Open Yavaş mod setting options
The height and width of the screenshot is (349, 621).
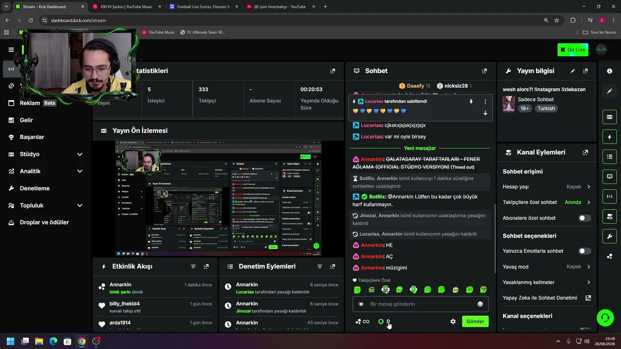click(547, 267)
